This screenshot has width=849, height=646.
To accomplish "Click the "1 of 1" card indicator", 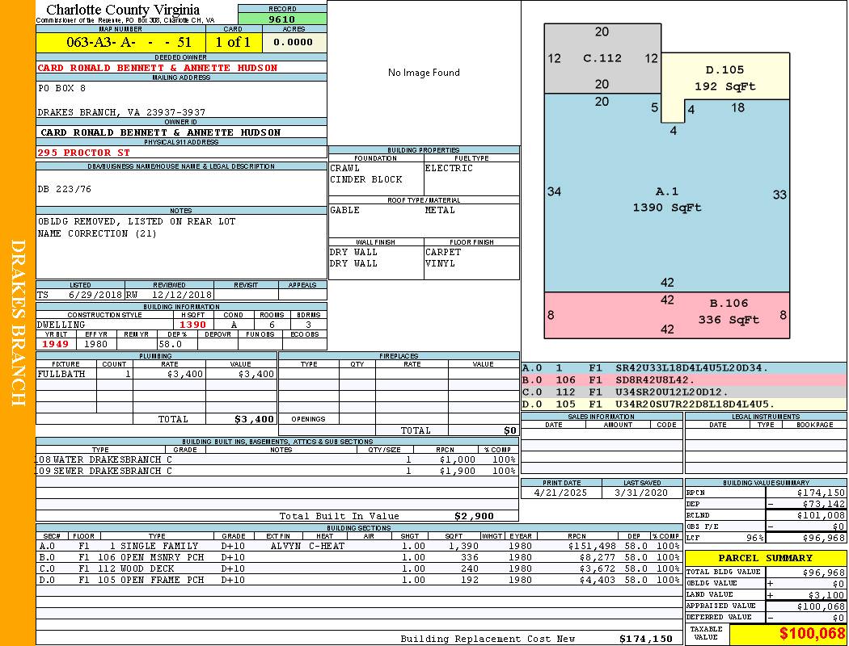I will point(233,42).
